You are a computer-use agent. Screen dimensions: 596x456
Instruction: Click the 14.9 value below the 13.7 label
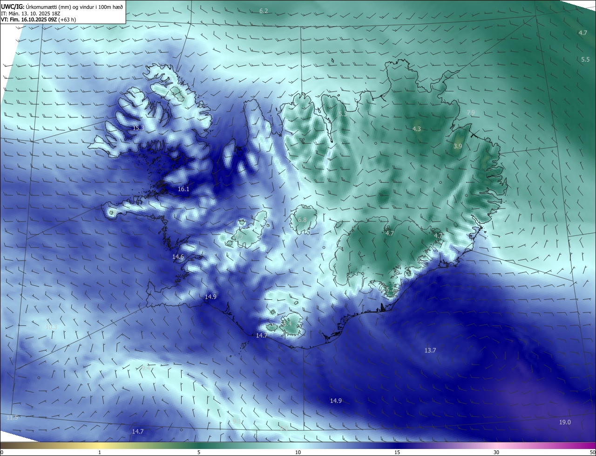click(336, 401)
